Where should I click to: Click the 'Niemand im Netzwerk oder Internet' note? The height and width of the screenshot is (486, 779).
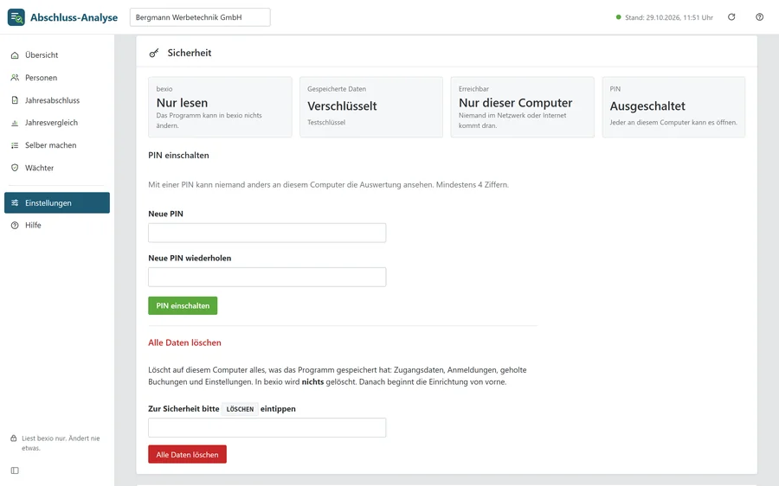(x=512, y=120)
